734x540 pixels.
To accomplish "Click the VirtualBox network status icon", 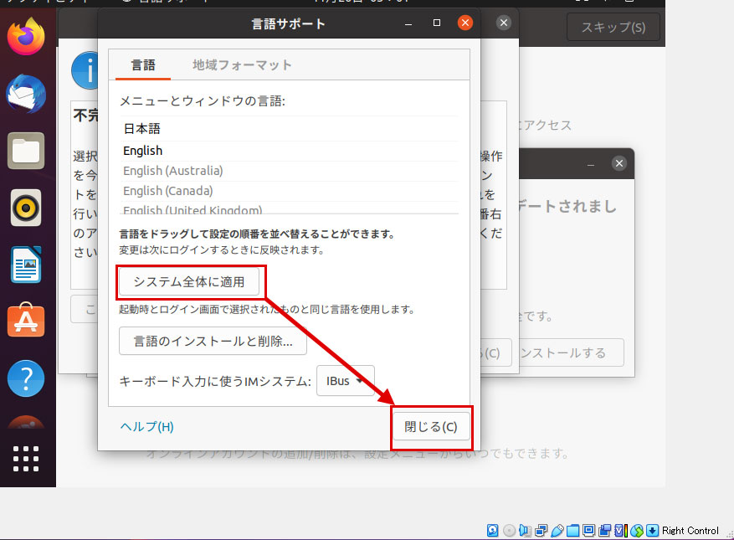I will [x=542, y=530].
